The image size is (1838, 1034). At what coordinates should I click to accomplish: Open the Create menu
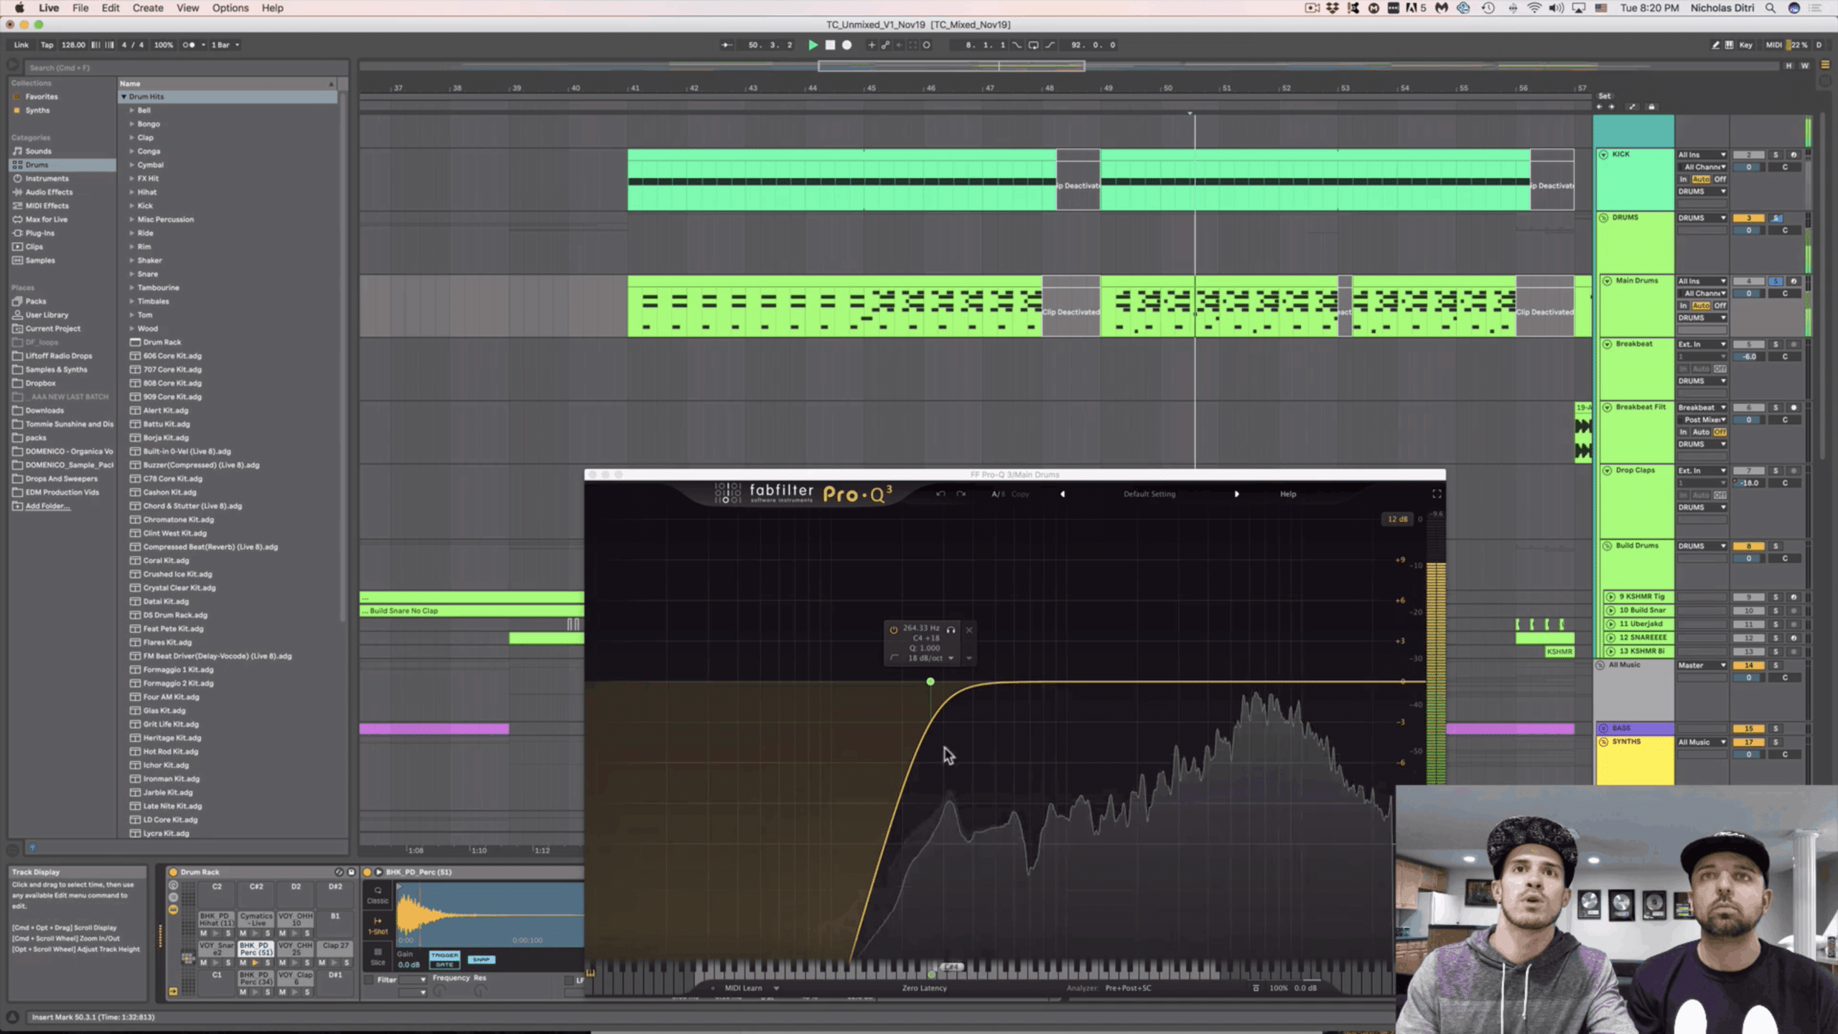pyautogui.click(x=148, y=8)
